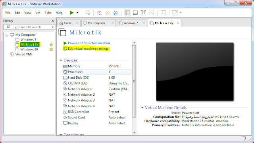Click the green Power On toolbar icon
Image resolution: width=254 pixels, height=143 pixels.
click(71, 13)
